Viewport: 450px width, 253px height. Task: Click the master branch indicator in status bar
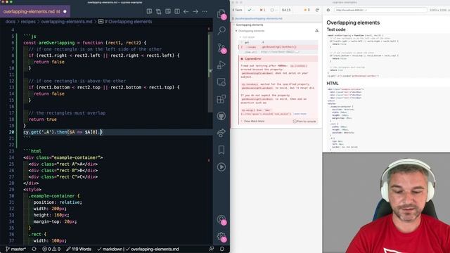tap(15, 249)
